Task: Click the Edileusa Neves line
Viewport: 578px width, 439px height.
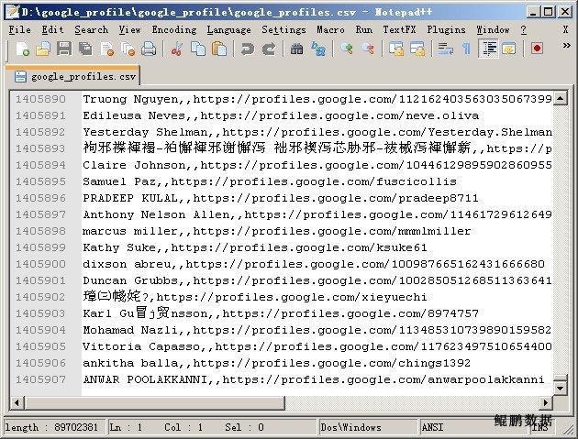Action: [281, 115]
